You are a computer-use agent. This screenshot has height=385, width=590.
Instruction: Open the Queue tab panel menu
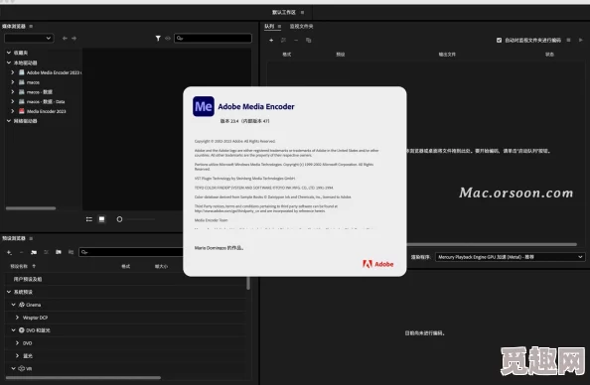279,27
